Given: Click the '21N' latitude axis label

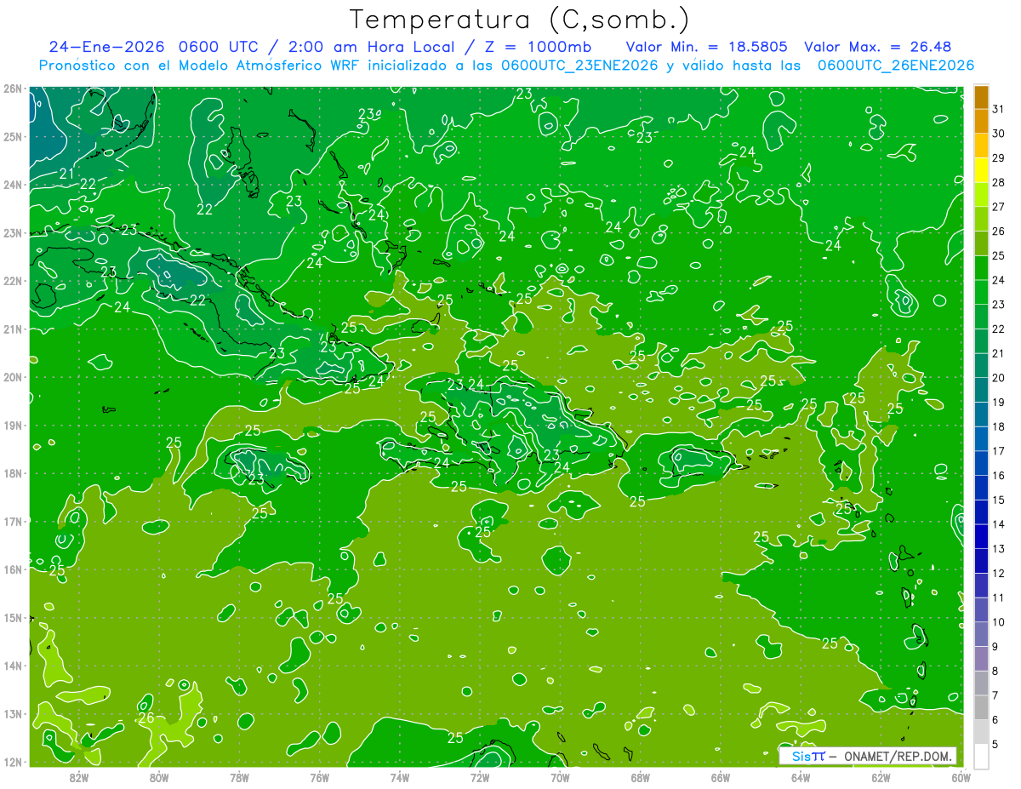Looking at the screenshot, I should point(13,329).
